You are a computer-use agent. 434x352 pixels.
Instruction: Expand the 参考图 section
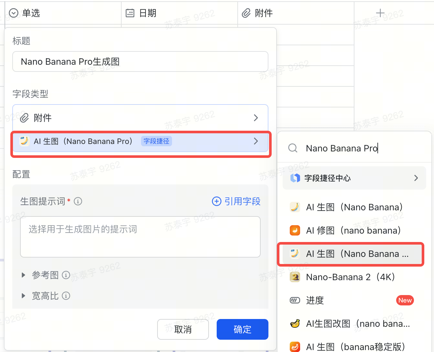tap(23, 275)
